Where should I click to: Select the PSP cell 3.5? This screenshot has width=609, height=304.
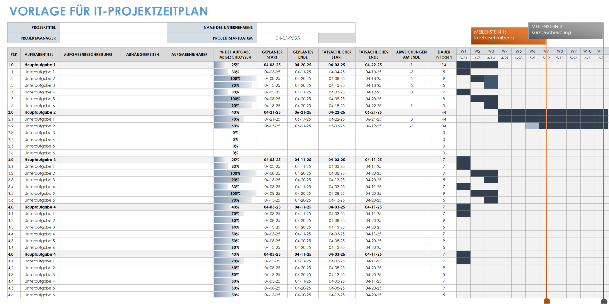tap(14, 194)
